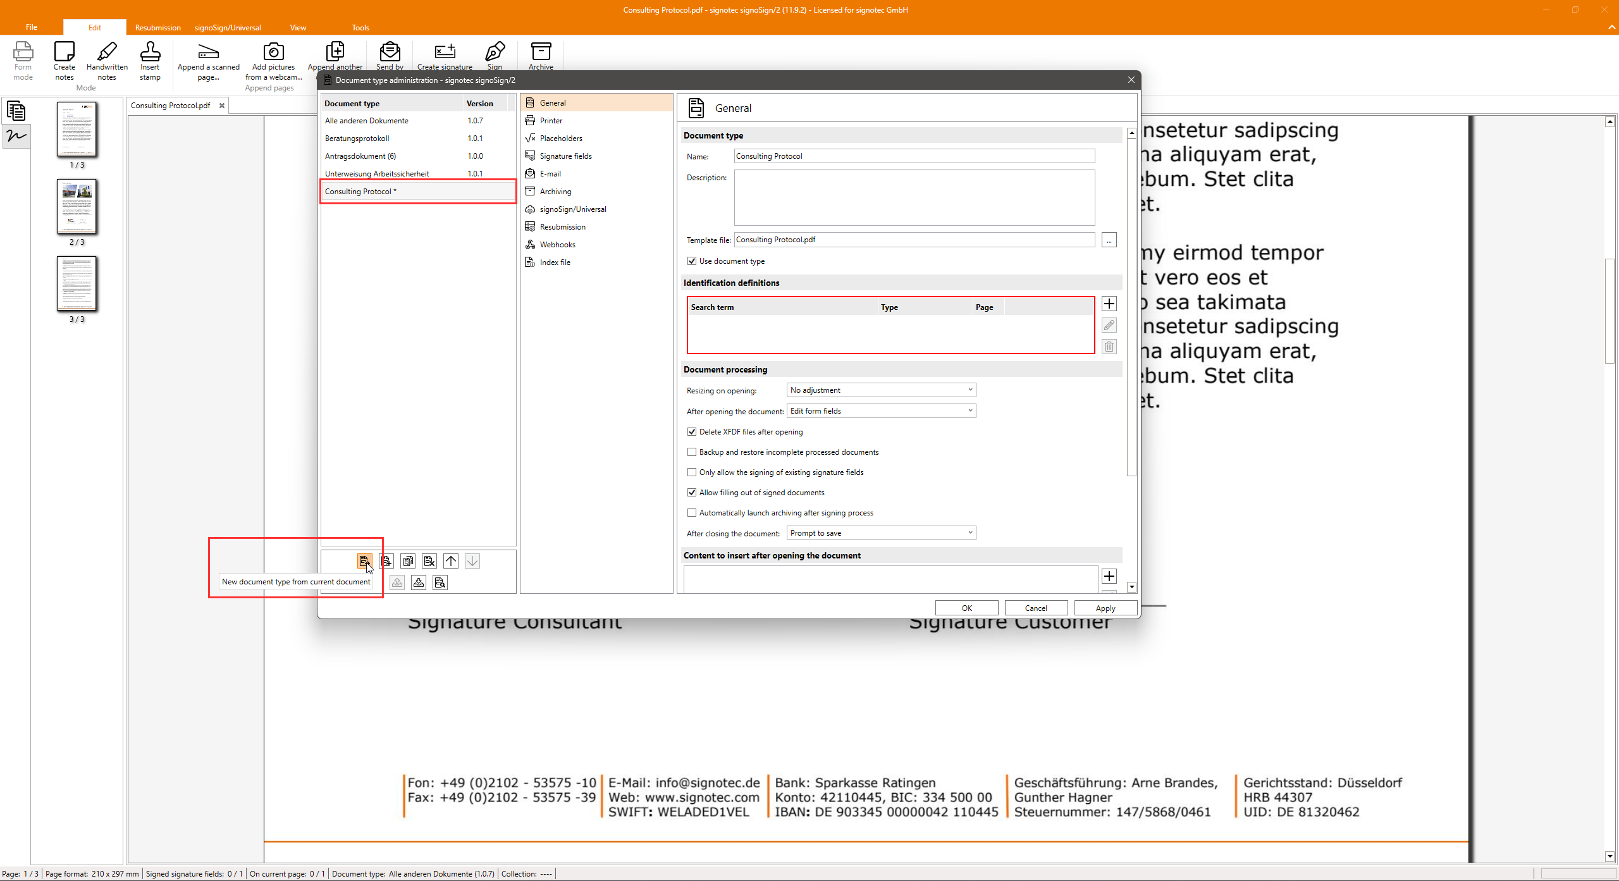The image size is (1619, 881).
Task: Toggle Allow filling out of signed documents
Action: tap(692, 493)
